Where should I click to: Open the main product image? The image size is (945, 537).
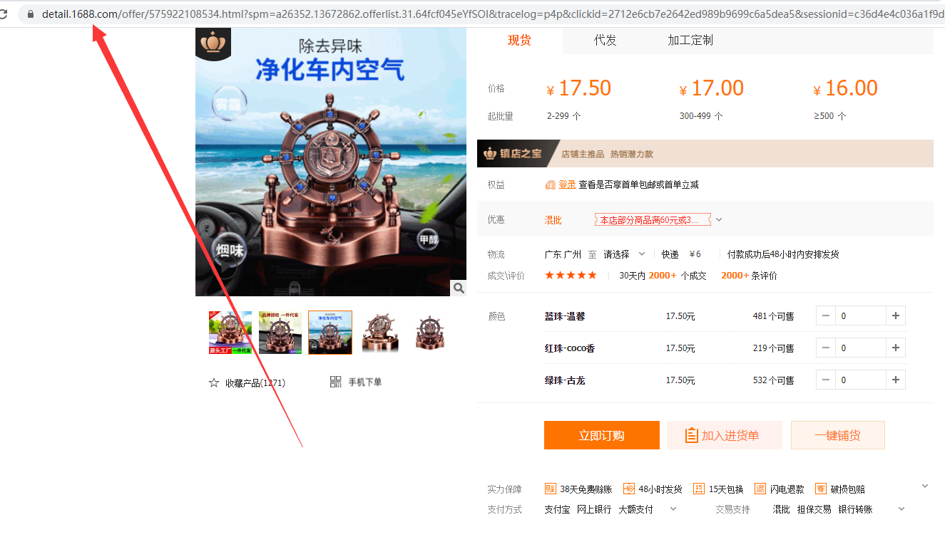(x=331, y=162)
